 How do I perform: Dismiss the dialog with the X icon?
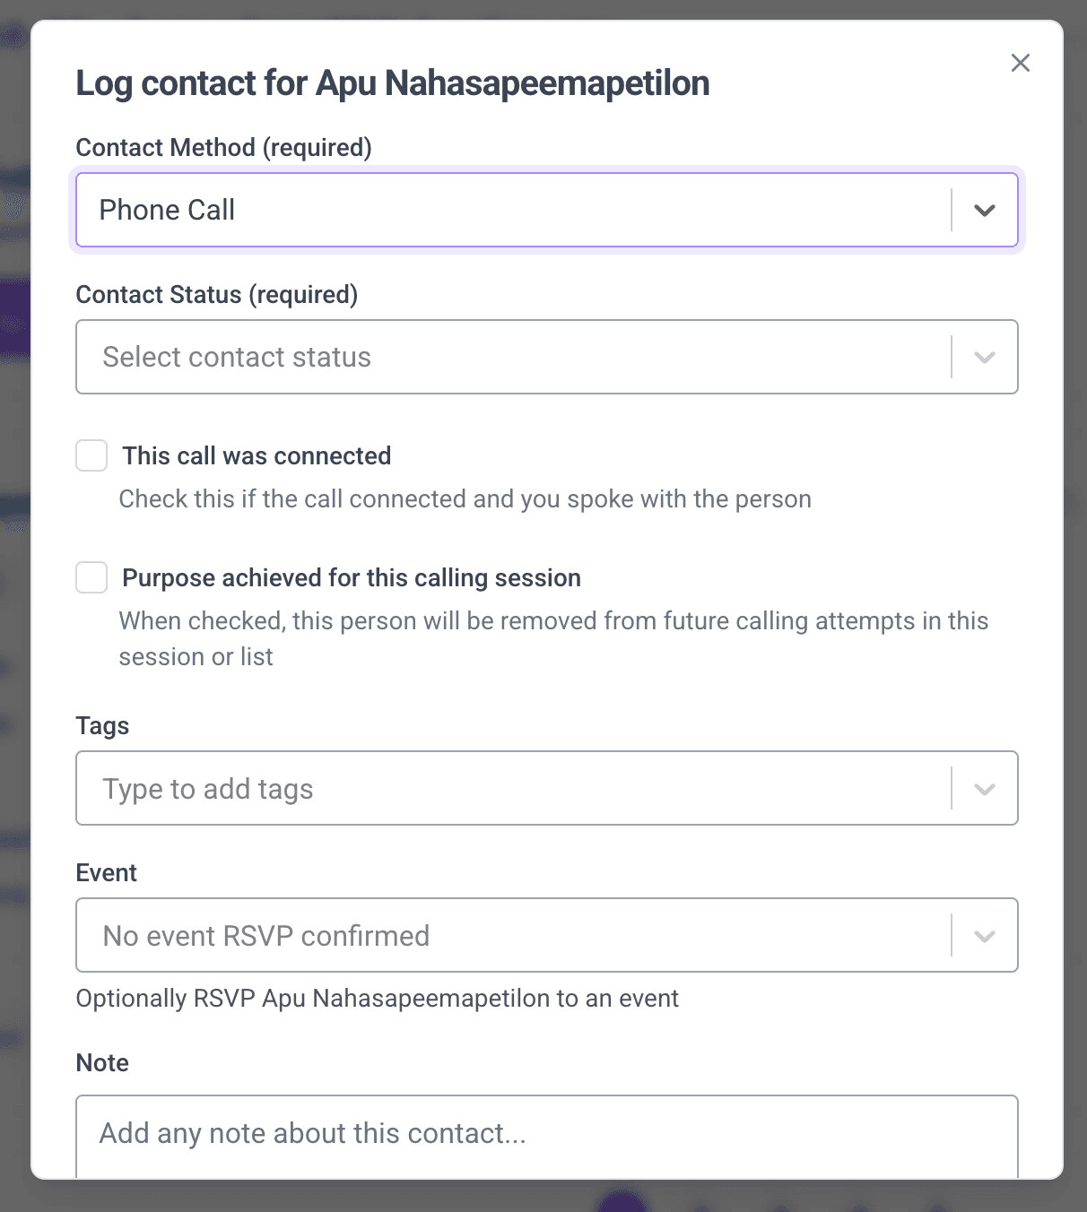(x=1020, y=63)
